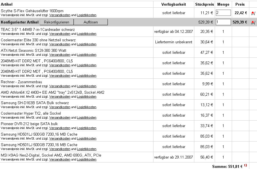
Task: Select 'Pioneer DVR-212 beige SATA bulk' text
Action: click(x=29, y=124)
